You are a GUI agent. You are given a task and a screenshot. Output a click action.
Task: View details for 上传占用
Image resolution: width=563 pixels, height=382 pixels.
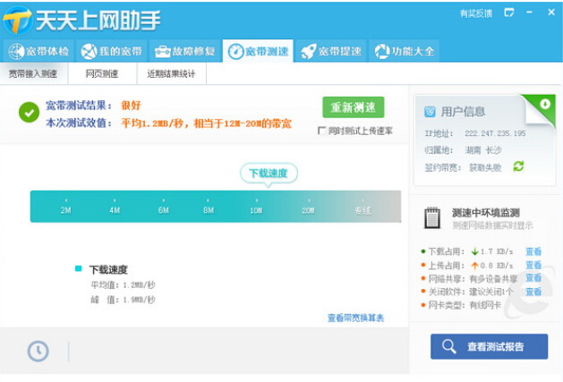point(533,265)
